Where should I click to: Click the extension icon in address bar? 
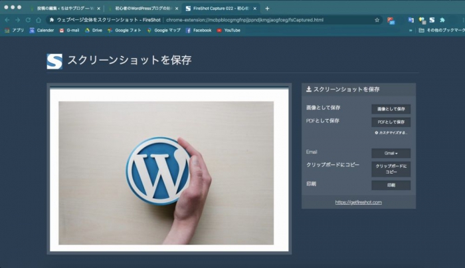52,20
